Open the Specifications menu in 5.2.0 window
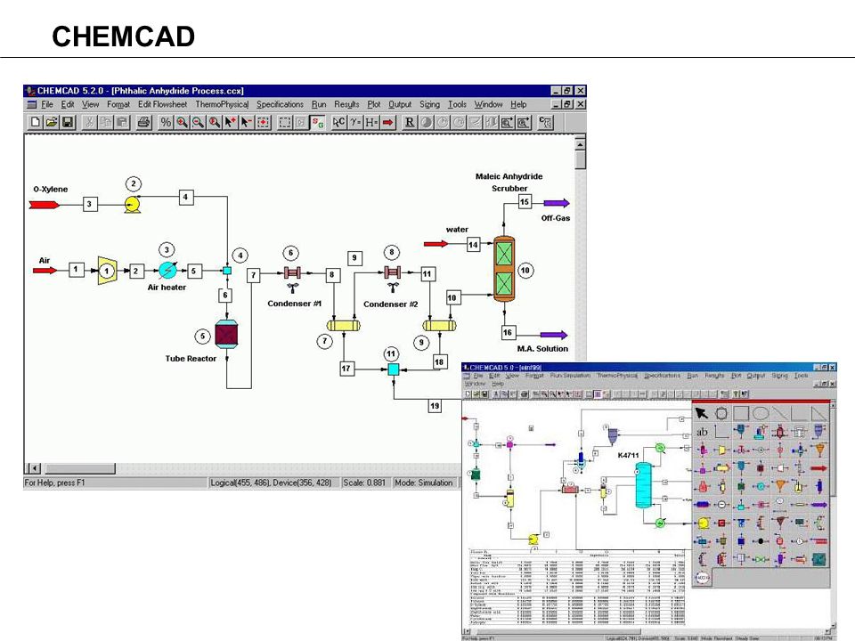 point(280,104)
